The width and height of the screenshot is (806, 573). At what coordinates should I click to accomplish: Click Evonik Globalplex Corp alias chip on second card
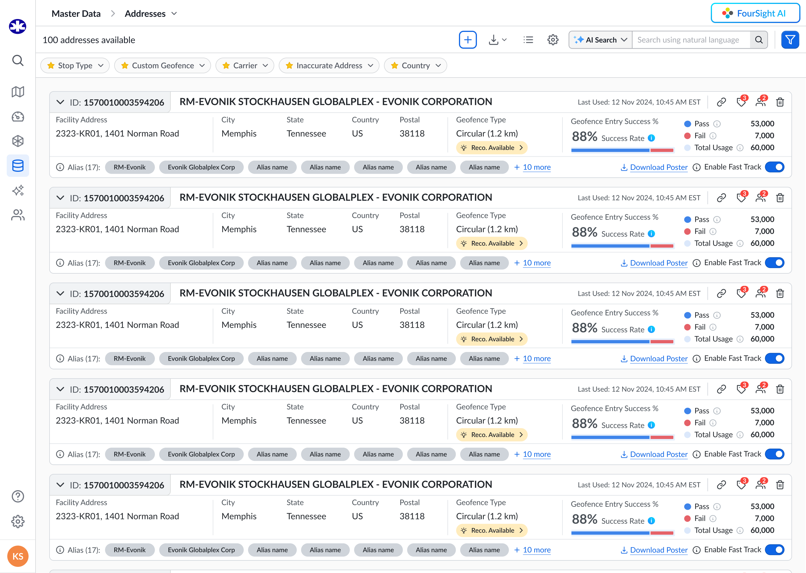click(201, 263)
